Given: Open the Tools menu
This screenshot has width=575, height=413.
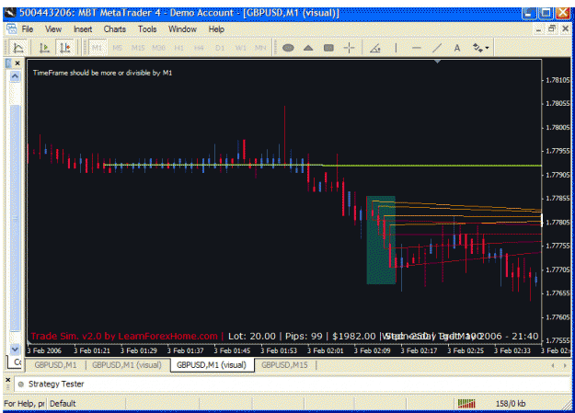Looking at the screenshot, I should [147, 29].
